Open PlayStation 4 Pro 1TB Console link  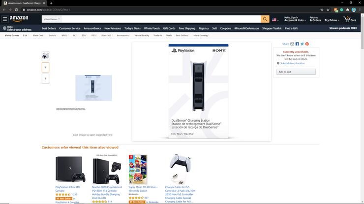[x=67, y=189]
